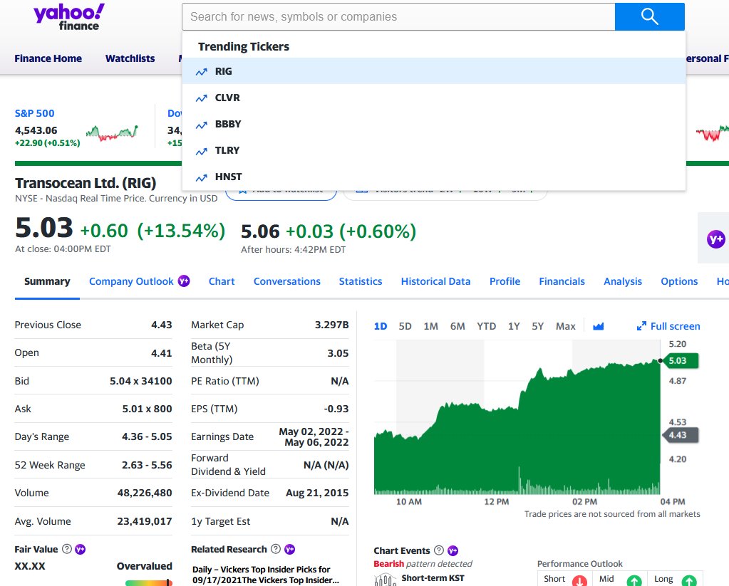
Task: Click the trending arrow icon beside CLVR
Action: [x=201, y=98]
